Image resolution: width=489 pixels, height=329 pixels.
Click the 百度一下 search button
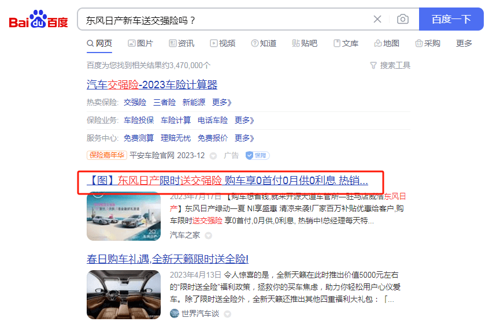451,19
